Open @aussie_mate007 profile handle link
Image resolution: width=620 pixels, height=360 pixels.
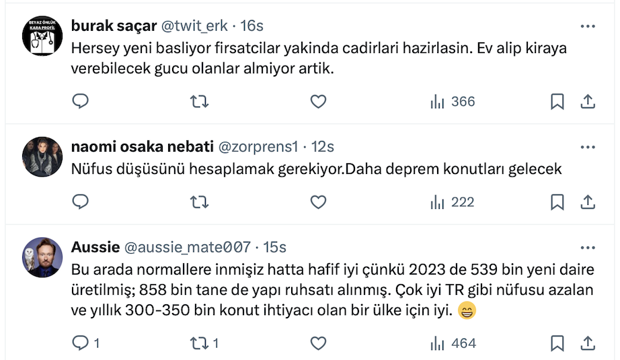[187, 247]
